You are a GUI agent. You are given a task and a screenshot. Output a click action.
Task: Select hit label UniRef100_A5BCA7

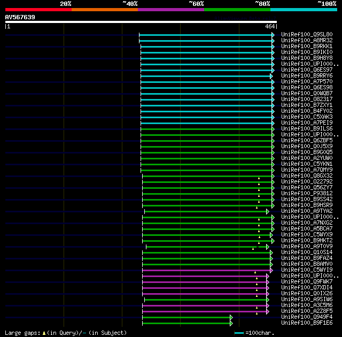click(x=307, y=229)
